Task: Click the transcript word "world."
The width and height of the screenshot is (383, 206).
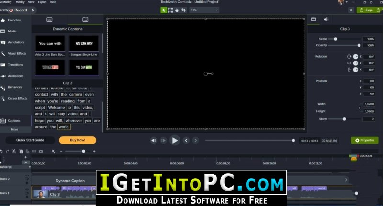Action: coord(64,127)
